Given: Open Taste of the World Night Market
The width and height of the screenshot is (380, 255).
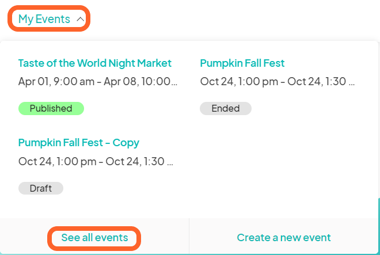Looking at the screenshot, I should 95,63.
